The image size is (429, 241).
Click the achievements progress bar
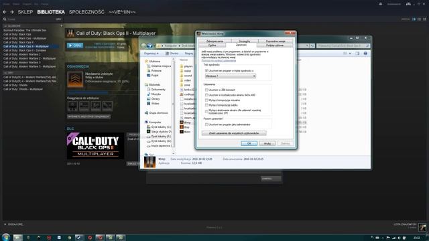click(x=103, y=92)
